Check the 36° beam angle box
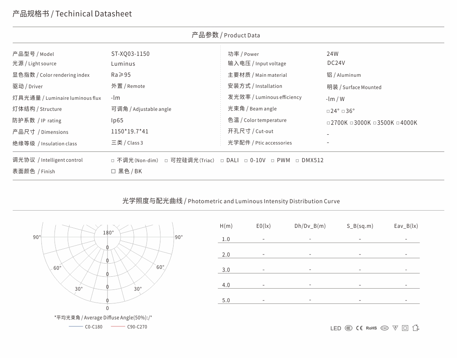457x358 pixels. (x=343, y=111)
